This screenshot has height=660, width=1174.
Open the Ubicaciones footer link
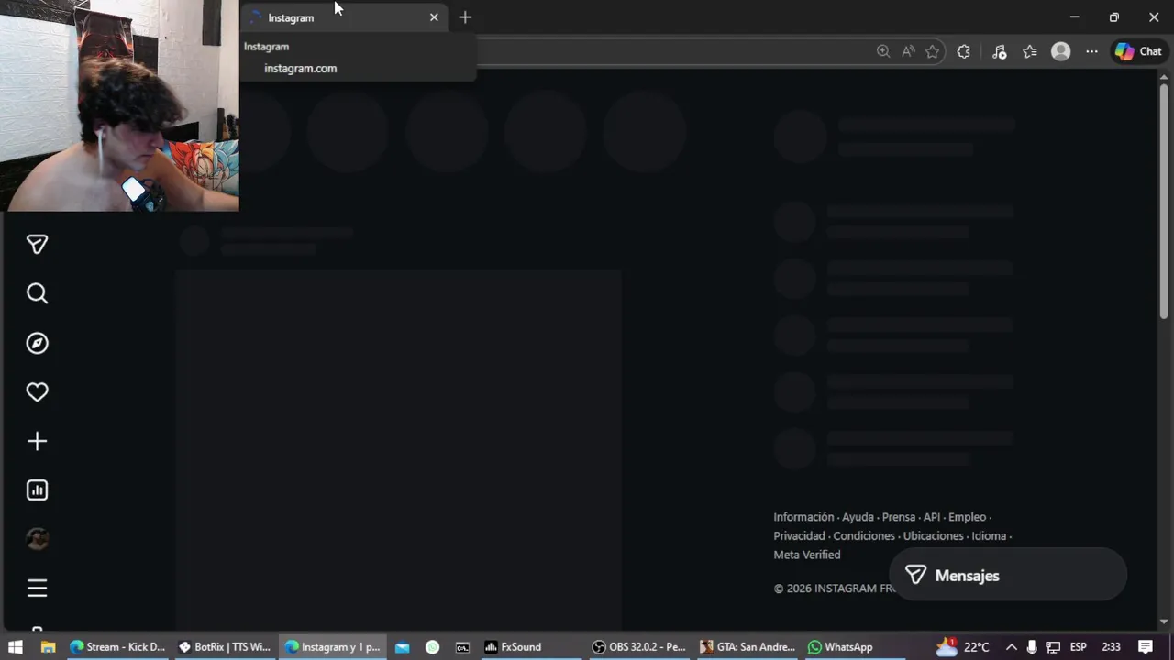pyautogui.click(x=934, y=536)
